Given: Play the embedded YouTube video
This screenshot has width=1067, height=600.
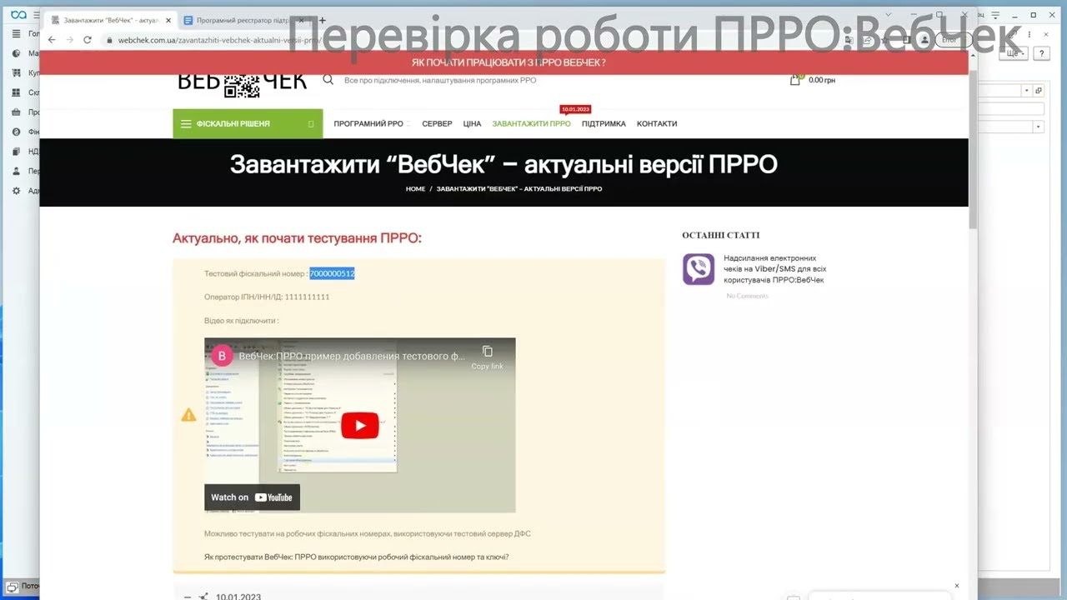Looking at the screenshot, I should click(359, 425).
